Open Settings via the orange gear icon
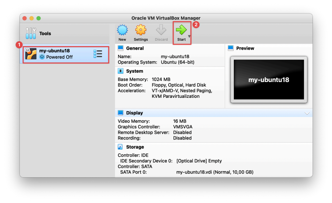332x203 pixels. pyautogui.click(x=140, y=30)
